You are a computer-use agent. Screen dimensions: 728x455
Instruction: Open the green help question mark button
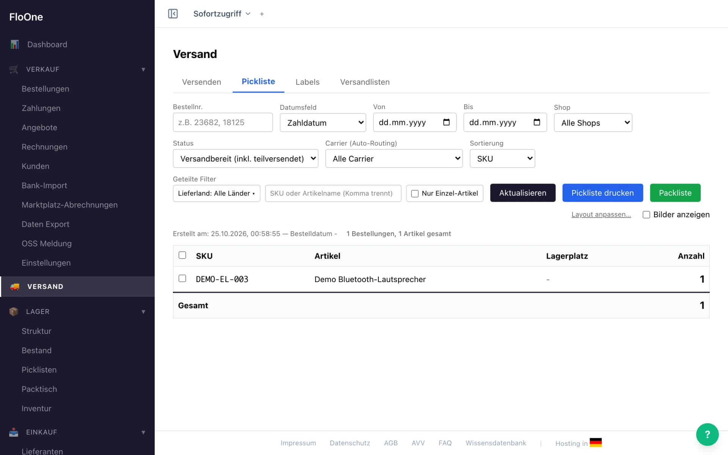(707, 435)
